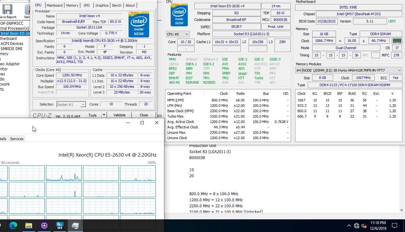Click the Turbo Max operating point row

[228, 116]
